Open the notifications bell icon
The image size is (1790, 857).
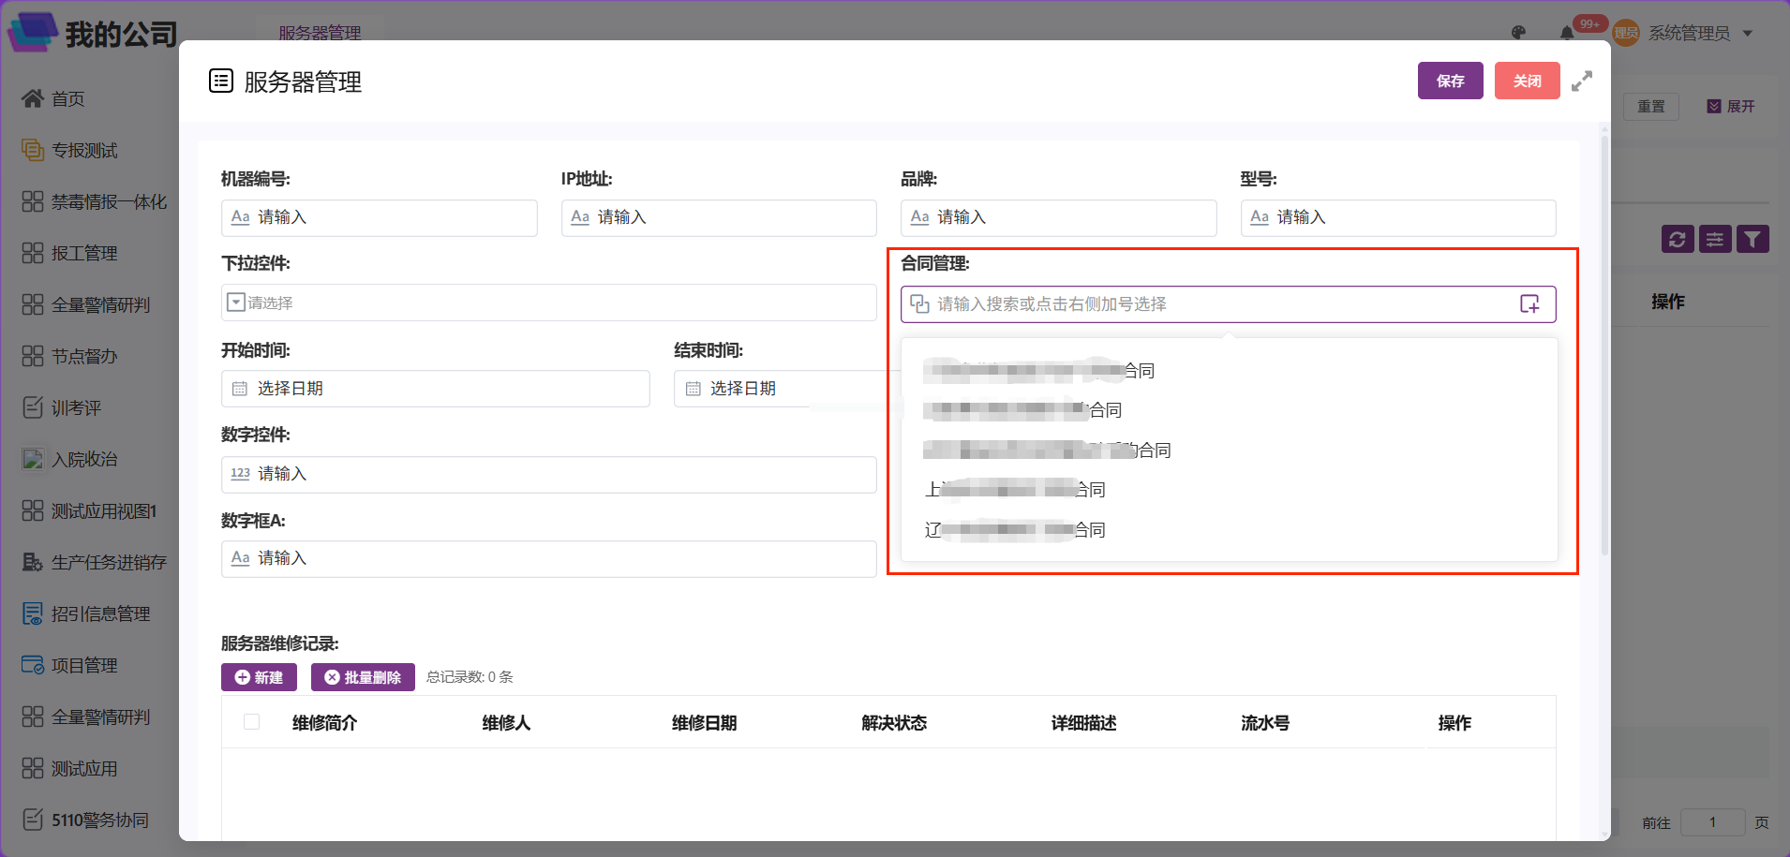tap(1567, 33)
